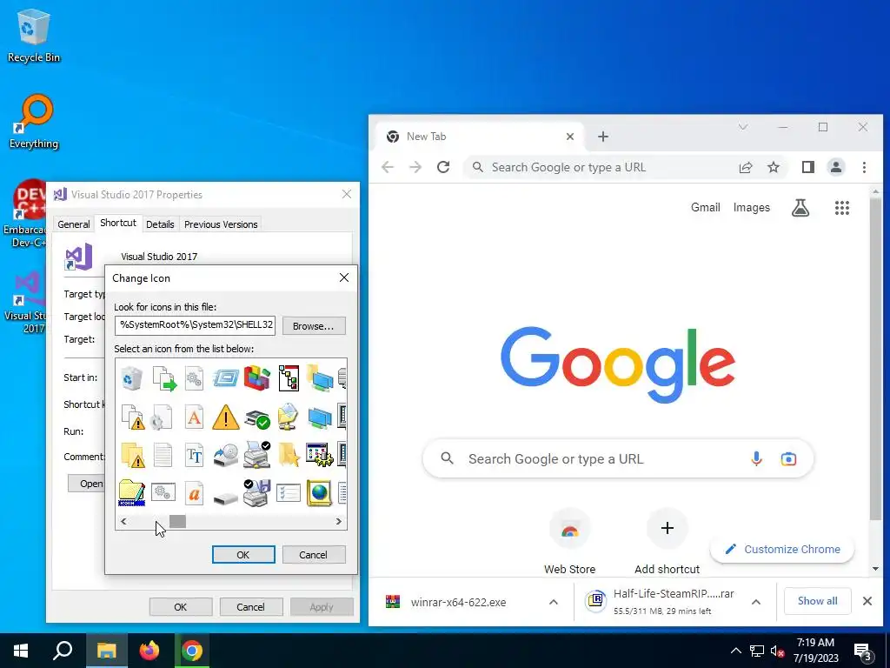This screenshot has height=668, width=890.
Task: Reload the Chrome page
Action: (443, 167)
